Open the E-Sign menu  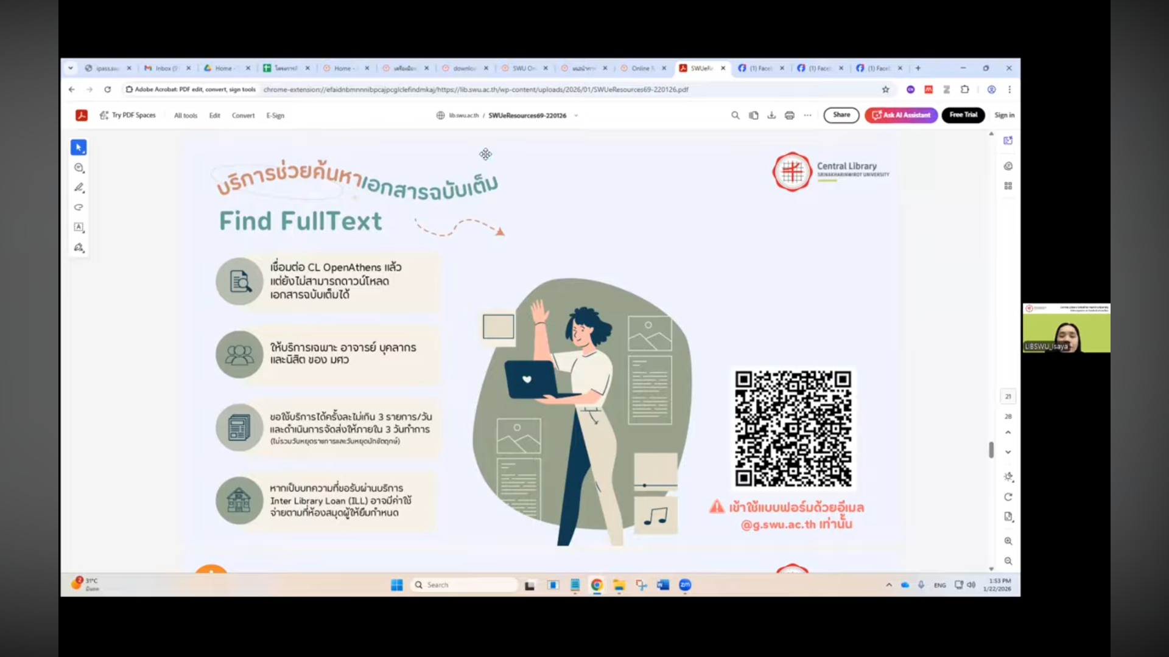[x=275, y=116]
